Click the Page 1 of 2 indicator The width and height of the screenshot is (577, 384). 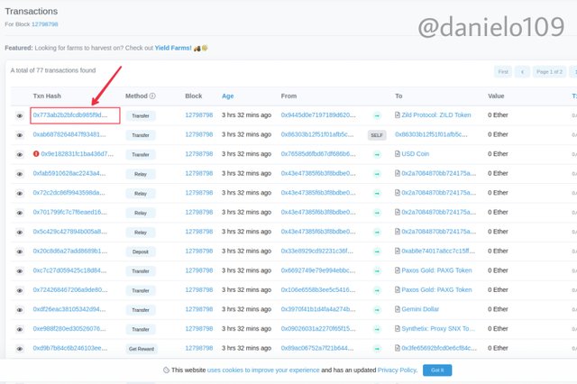click(x=549, y=72)
